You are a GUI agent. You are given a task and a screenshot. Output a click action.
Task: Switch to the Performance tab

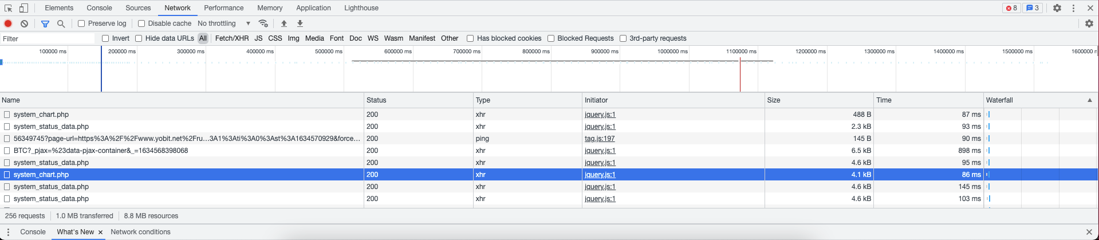point(223,8)
